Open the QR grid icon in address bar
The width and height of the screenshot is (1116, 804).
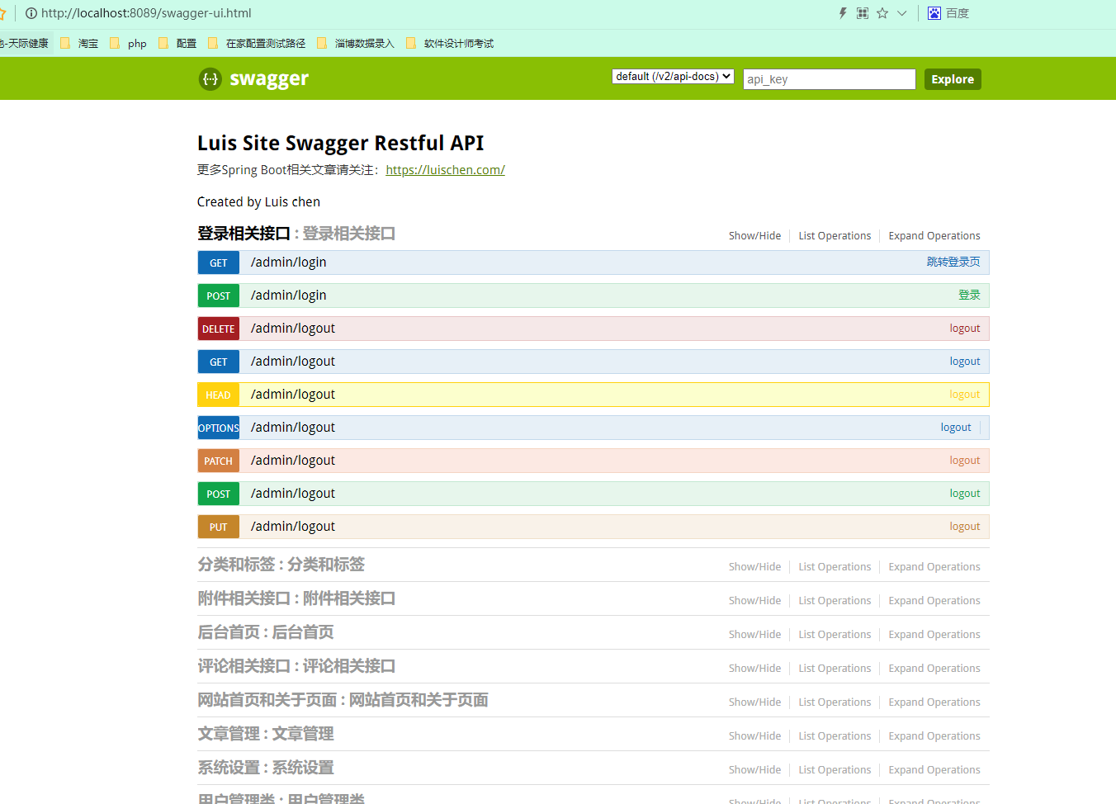click(863, 13)
